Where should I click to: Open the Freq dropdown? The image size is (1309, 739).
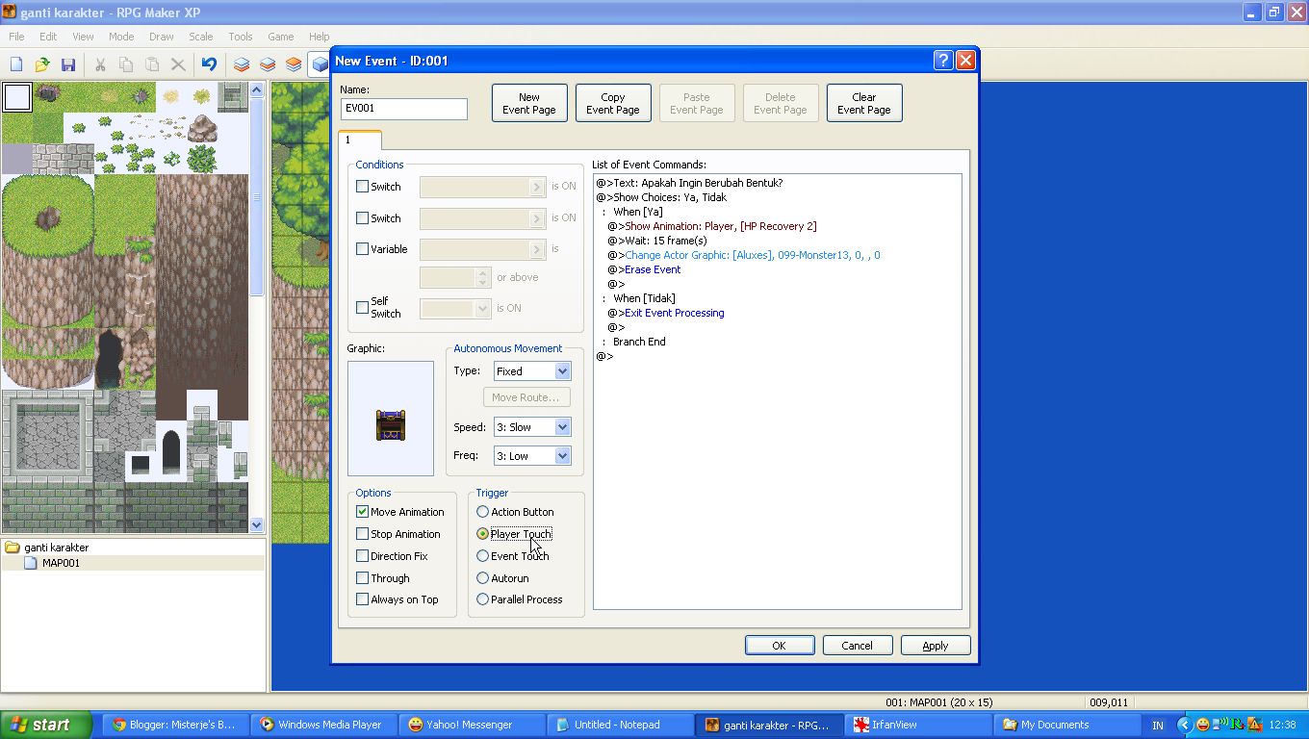click(564, 455)
